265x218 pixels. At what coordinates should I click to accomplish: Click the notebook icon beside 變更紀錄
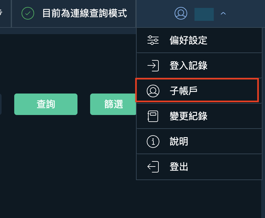click(153, 116)
